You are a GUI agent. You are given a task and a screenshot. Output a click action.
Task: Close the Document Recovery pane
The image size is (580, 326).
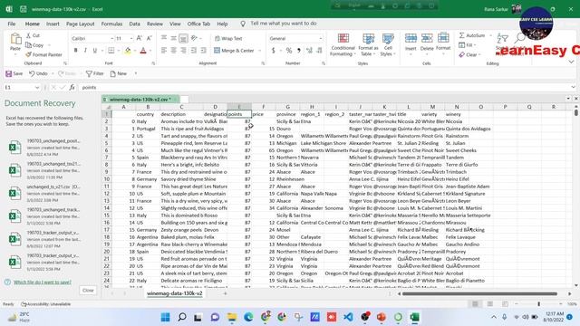(x=88, y=290)
